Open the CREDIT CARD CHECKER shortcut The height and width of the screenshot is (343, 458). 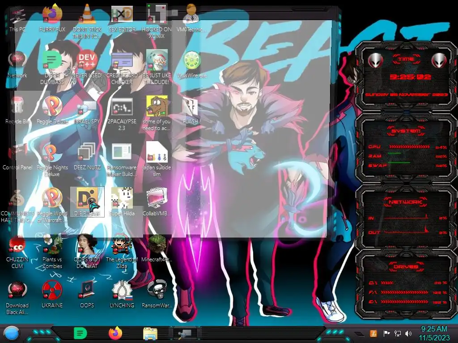click(x=122, y=67)
